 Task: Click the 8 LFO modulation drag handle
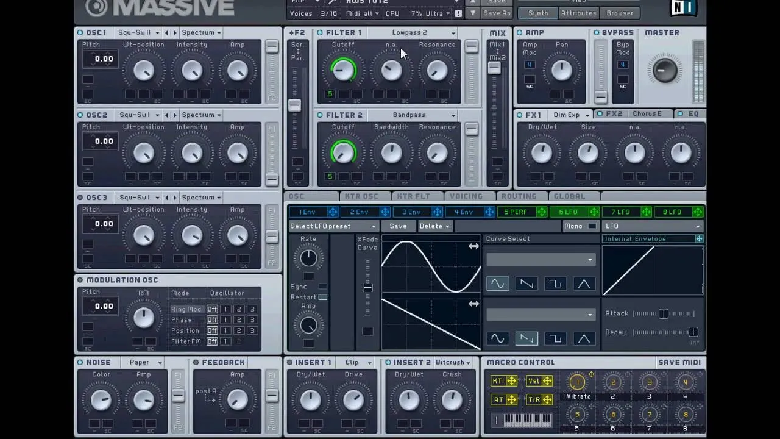coord(698,212)
